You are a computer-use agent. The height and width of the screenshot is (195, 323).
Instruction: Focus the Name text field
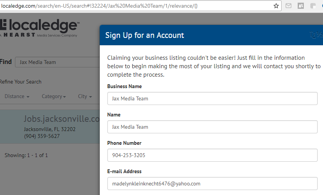tap(212, 127)
